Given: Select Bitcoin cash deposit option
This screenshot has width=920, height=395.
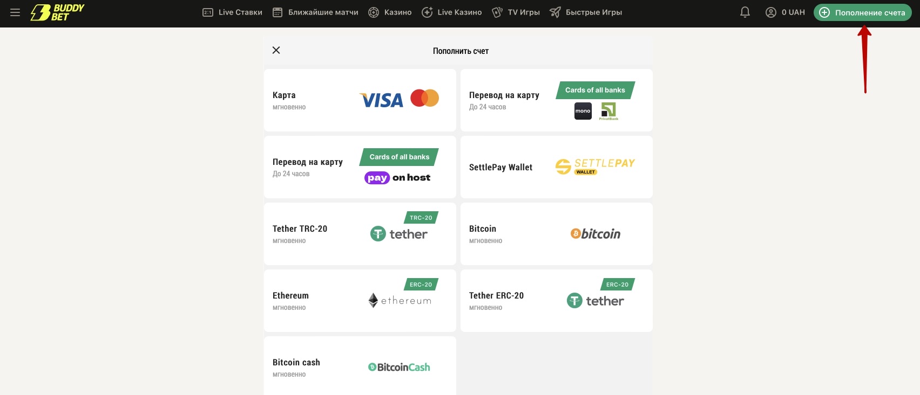Looking at the screenshot, I should point(360,366).
